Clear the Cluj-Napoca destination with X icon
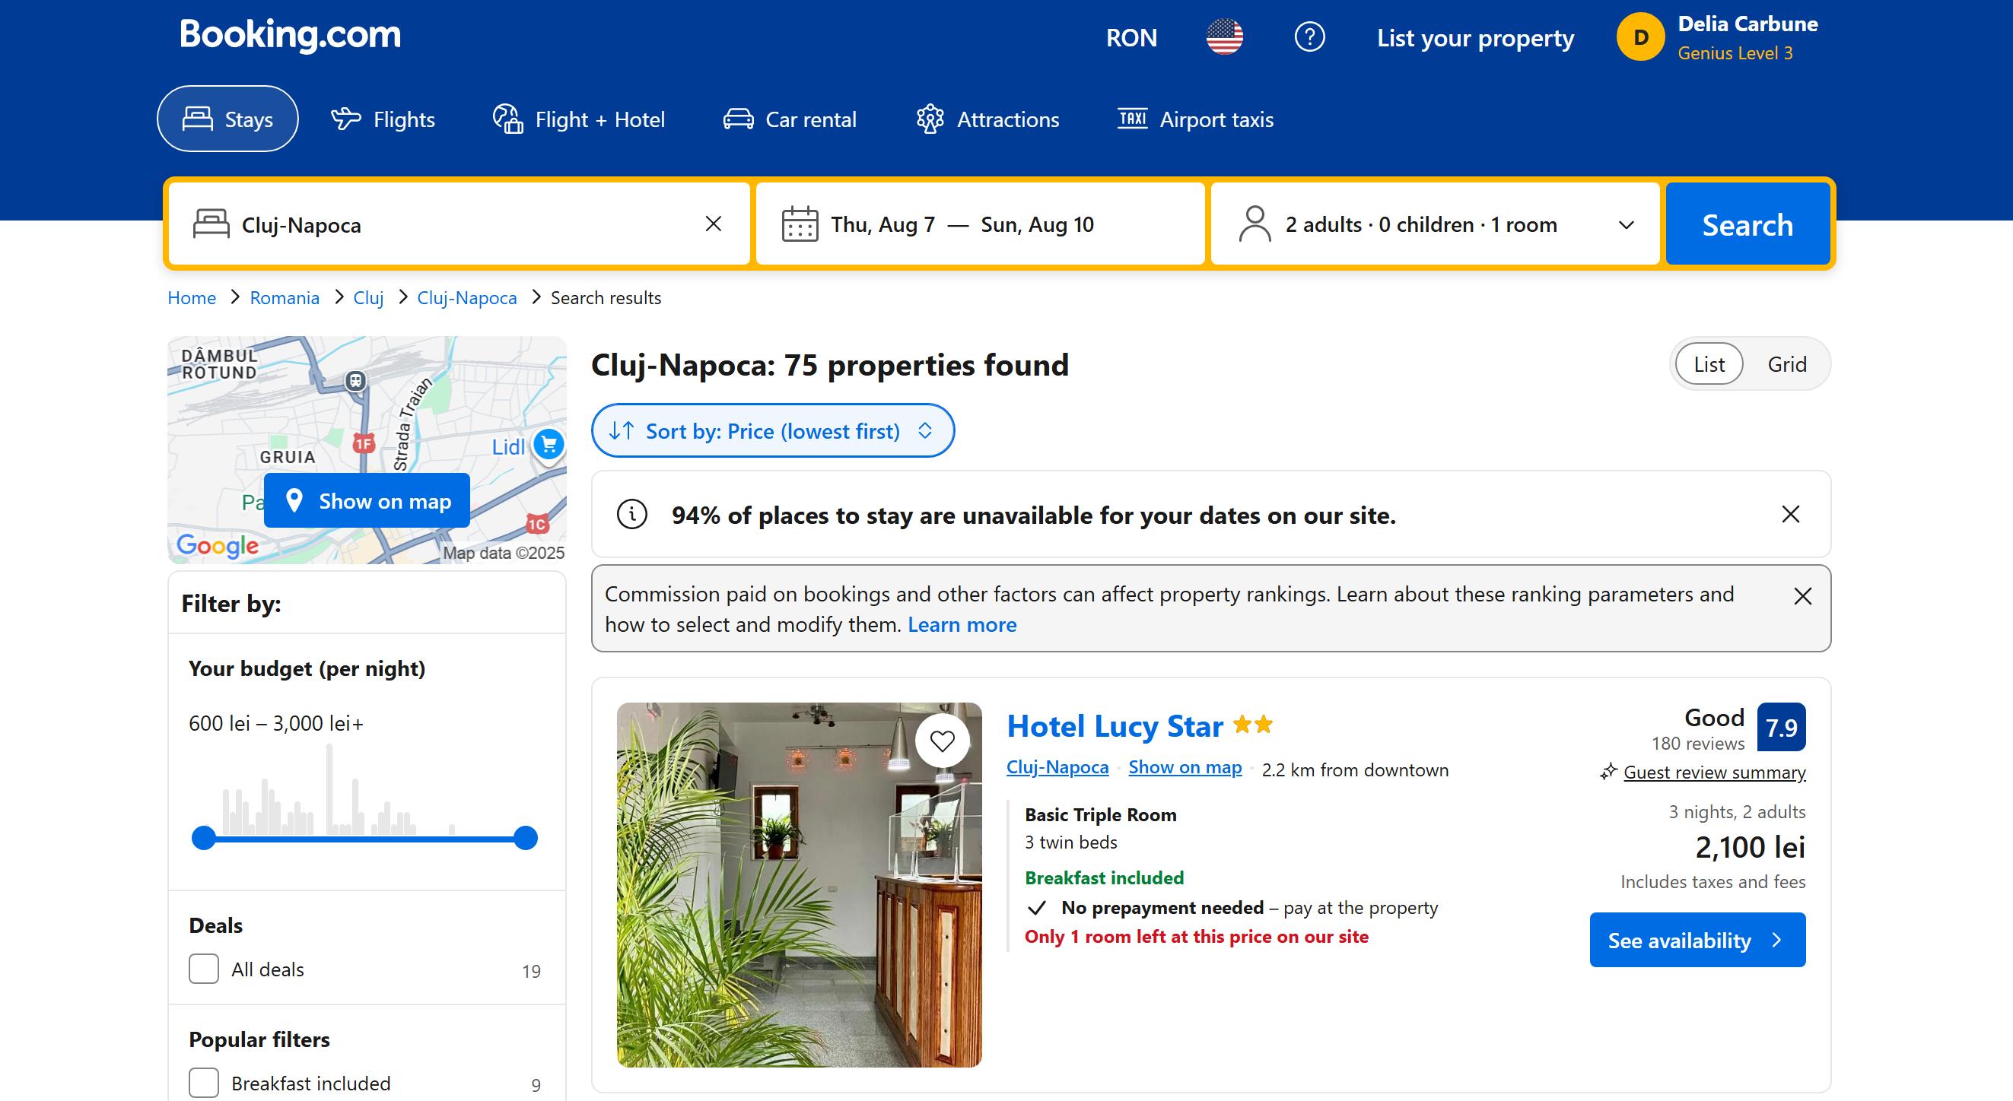This screenshot has height=1101, width=2013. [713, 224]
